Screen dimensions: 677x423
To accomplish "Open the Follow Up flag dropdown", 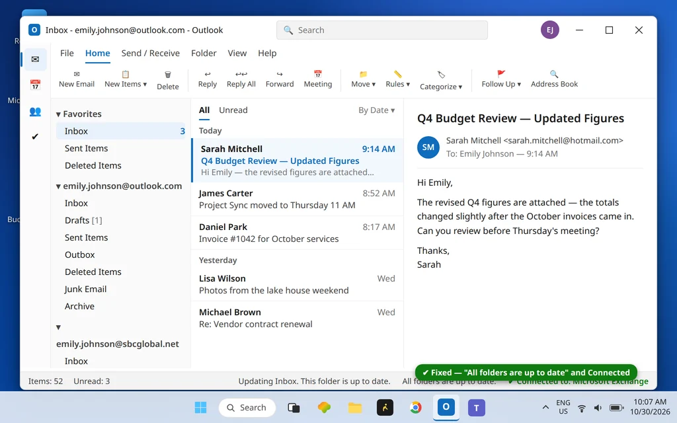I will (501, 79).
